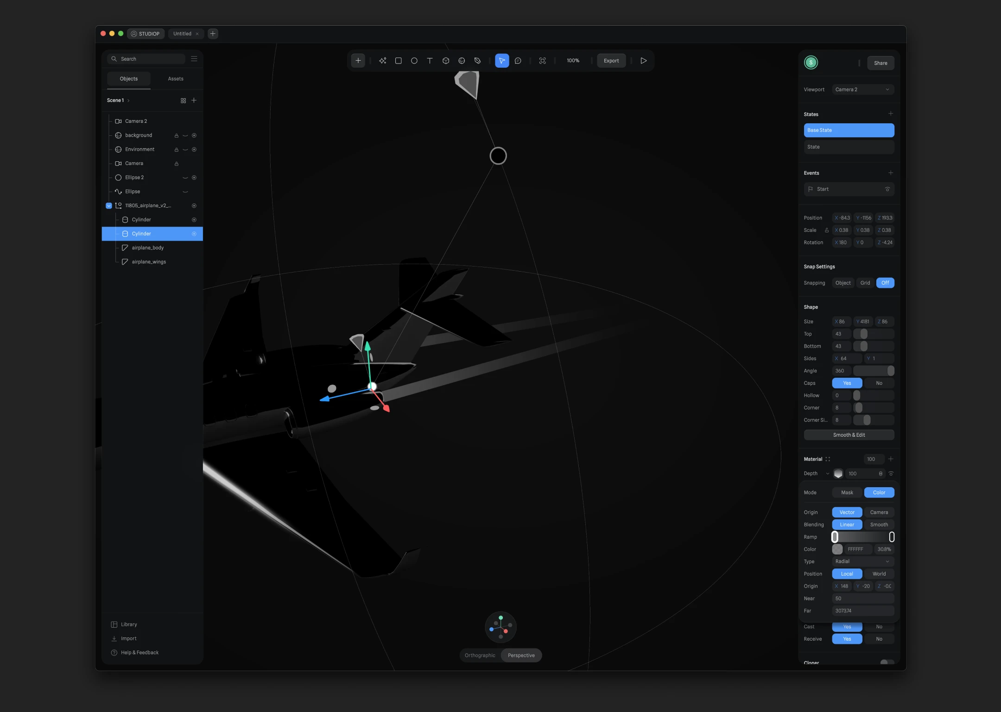
Task: Click the Export button
Action: [611, 61]
